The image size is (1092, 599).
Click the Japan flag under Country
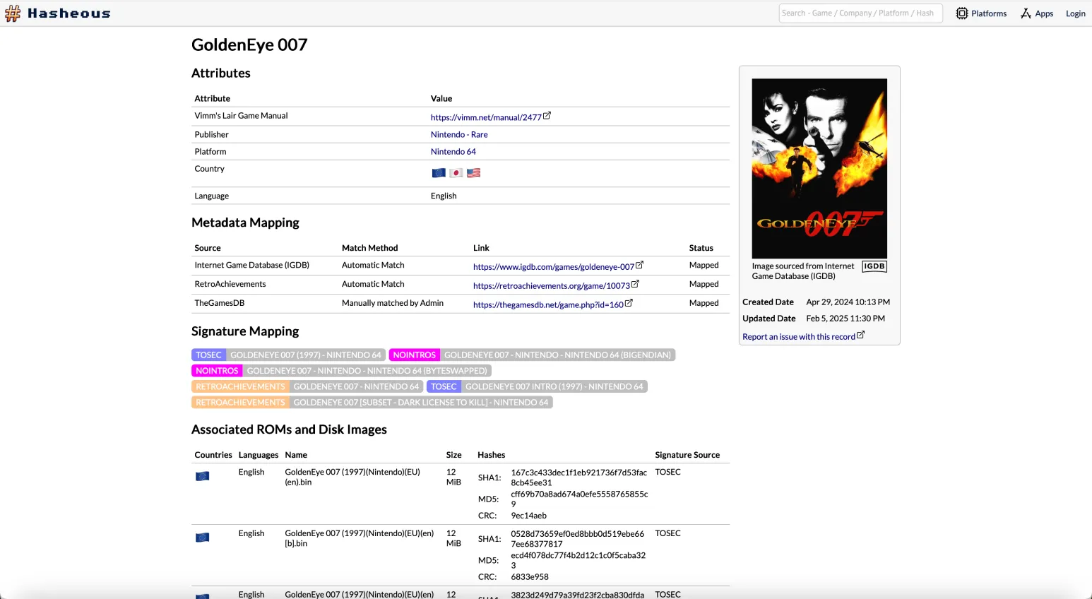(x=456, y=173)
